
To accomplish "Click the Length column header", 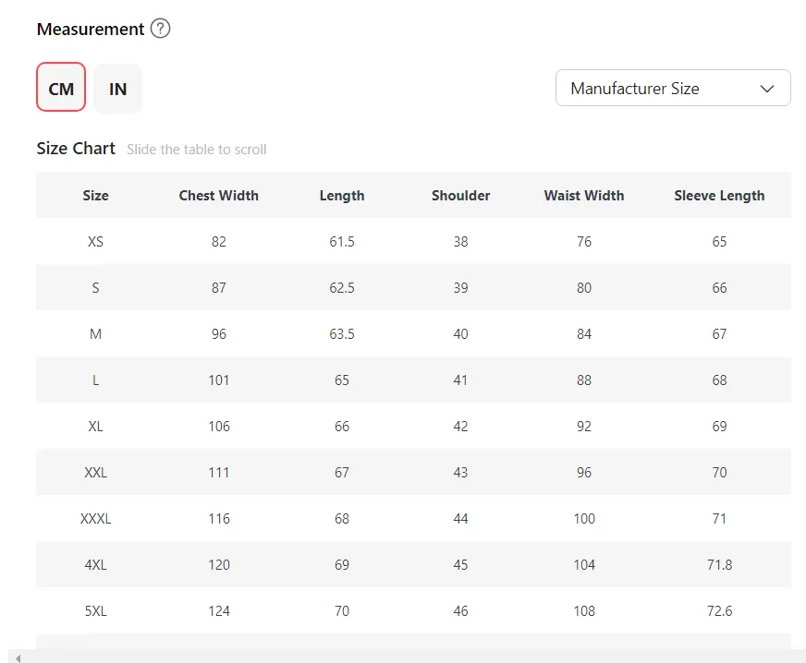I will click(x=342, y=196).
